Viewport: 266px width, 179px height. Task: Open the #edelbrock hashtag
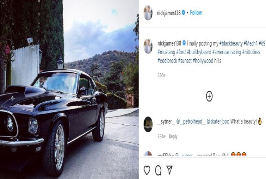point(167,61)
